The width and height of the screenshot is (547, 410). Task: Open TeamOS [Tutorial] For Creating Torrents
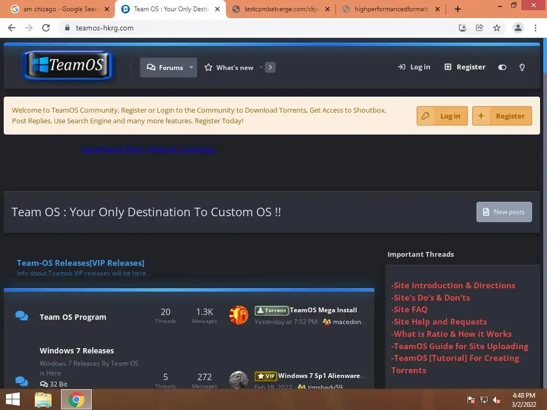coord(455,364)
